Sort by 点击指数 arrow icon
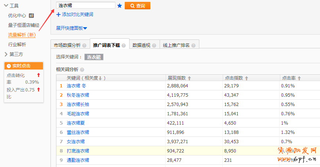 [246, 78]
